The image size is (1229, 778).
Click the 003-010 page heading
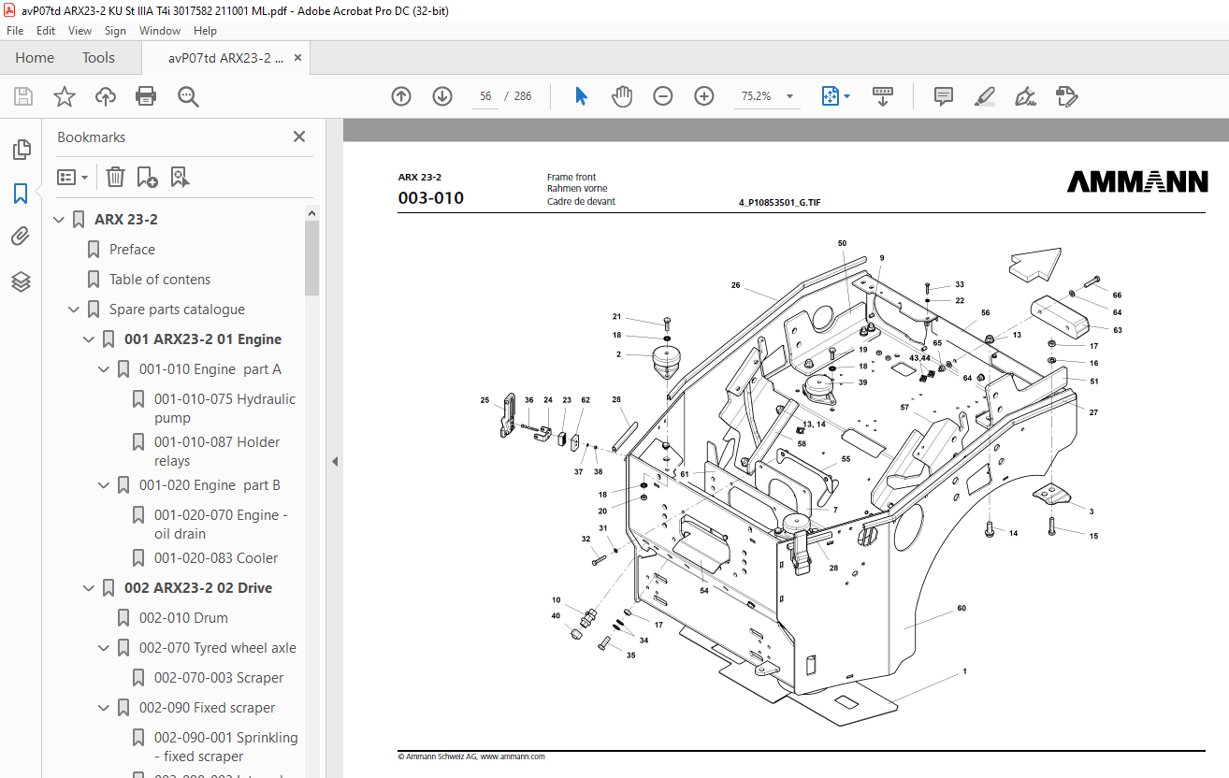coord(431,198)
